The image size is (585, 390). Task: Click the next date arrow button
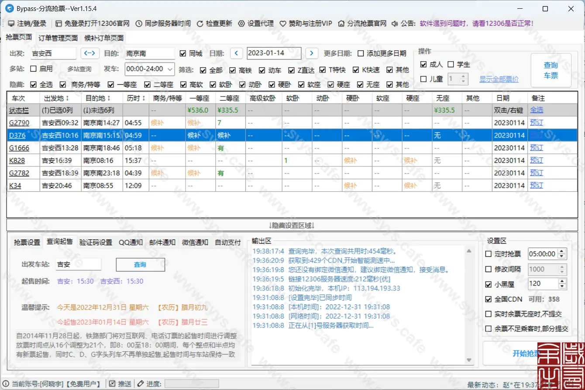[x=312, y=53]
